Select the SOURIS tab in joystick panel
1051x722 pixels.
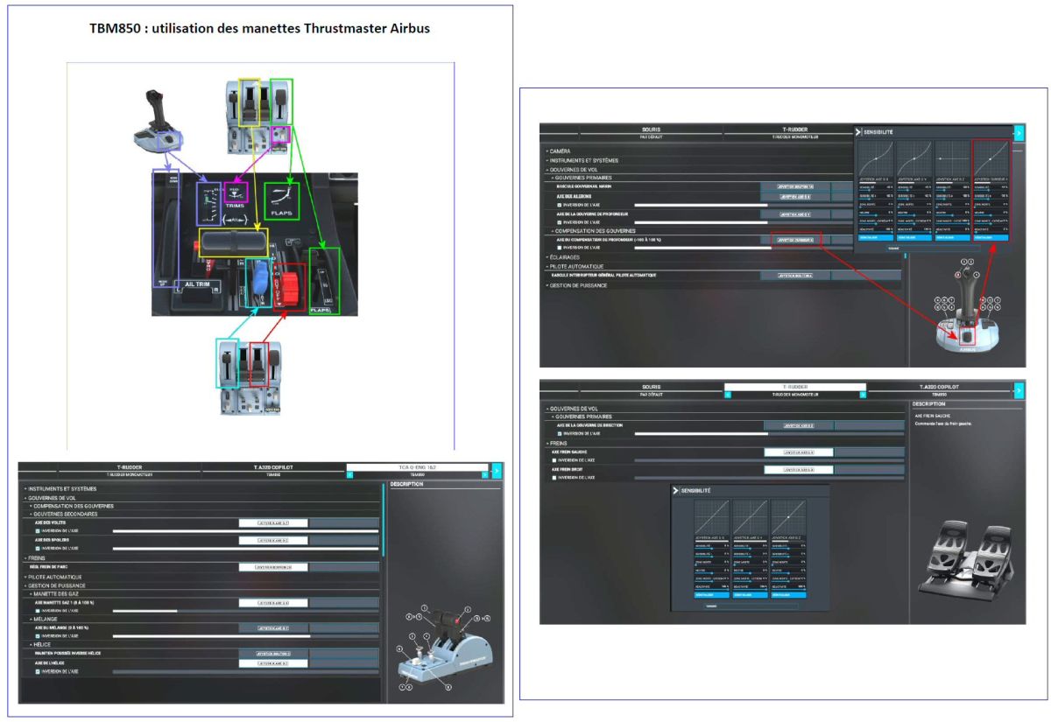click(x=651, y=130)
